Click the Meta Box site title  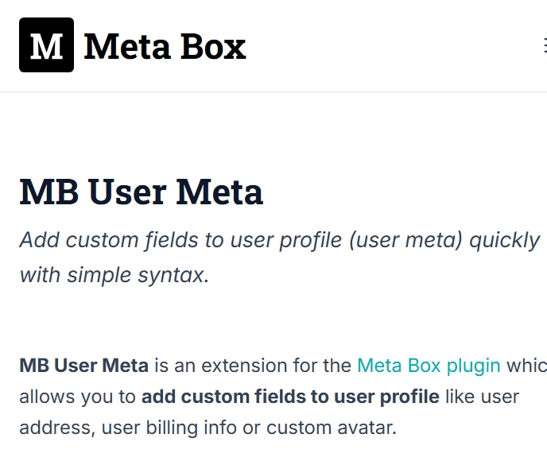click(165, 46)
